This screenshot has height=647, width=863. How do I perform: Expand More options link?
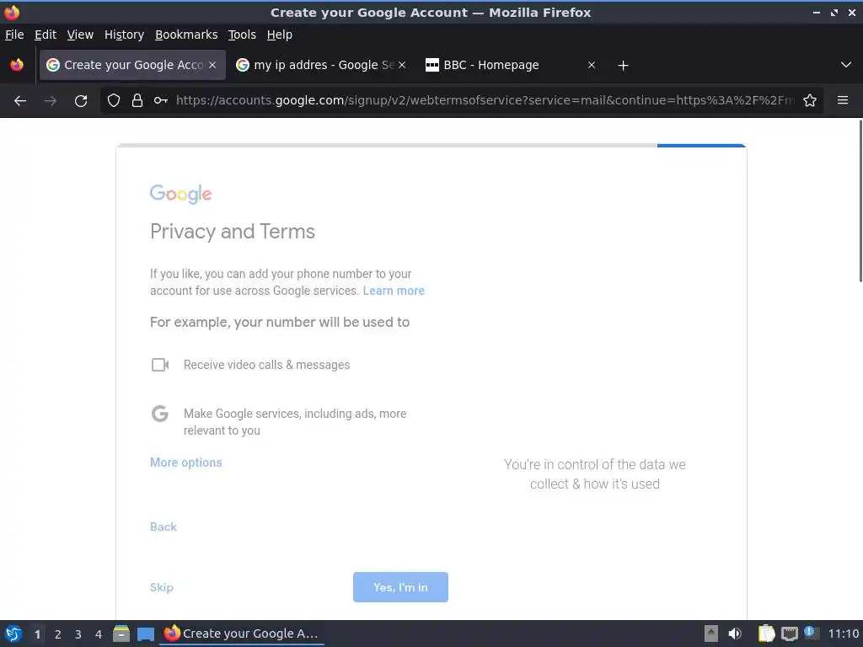tap(186, 463)
